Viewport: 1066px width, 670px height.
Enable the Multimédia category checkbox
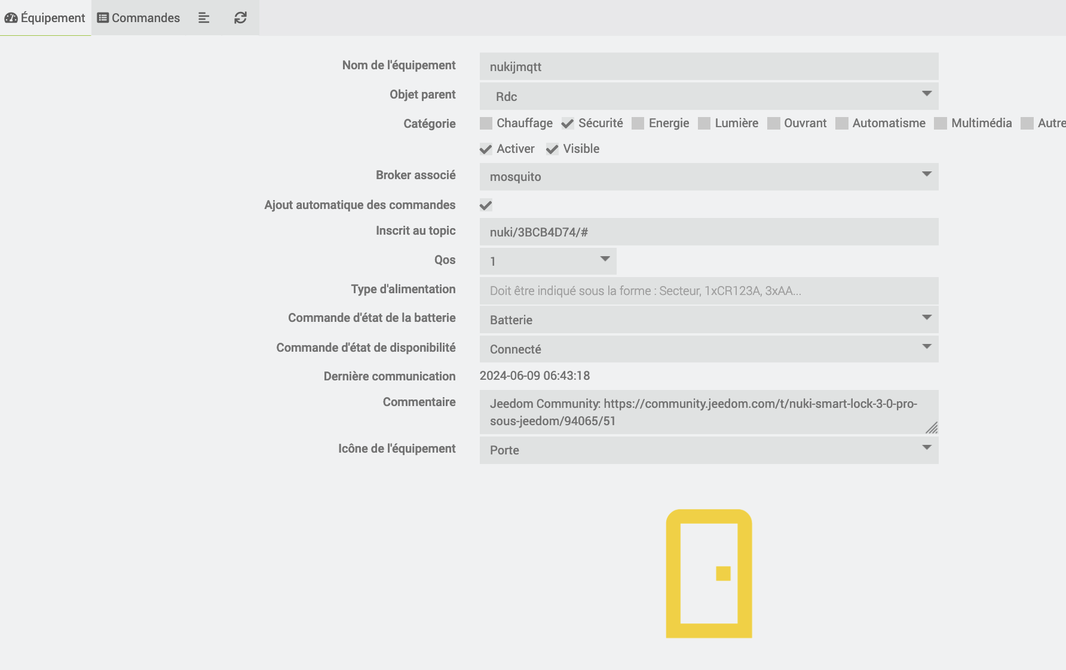pos(941,123)
